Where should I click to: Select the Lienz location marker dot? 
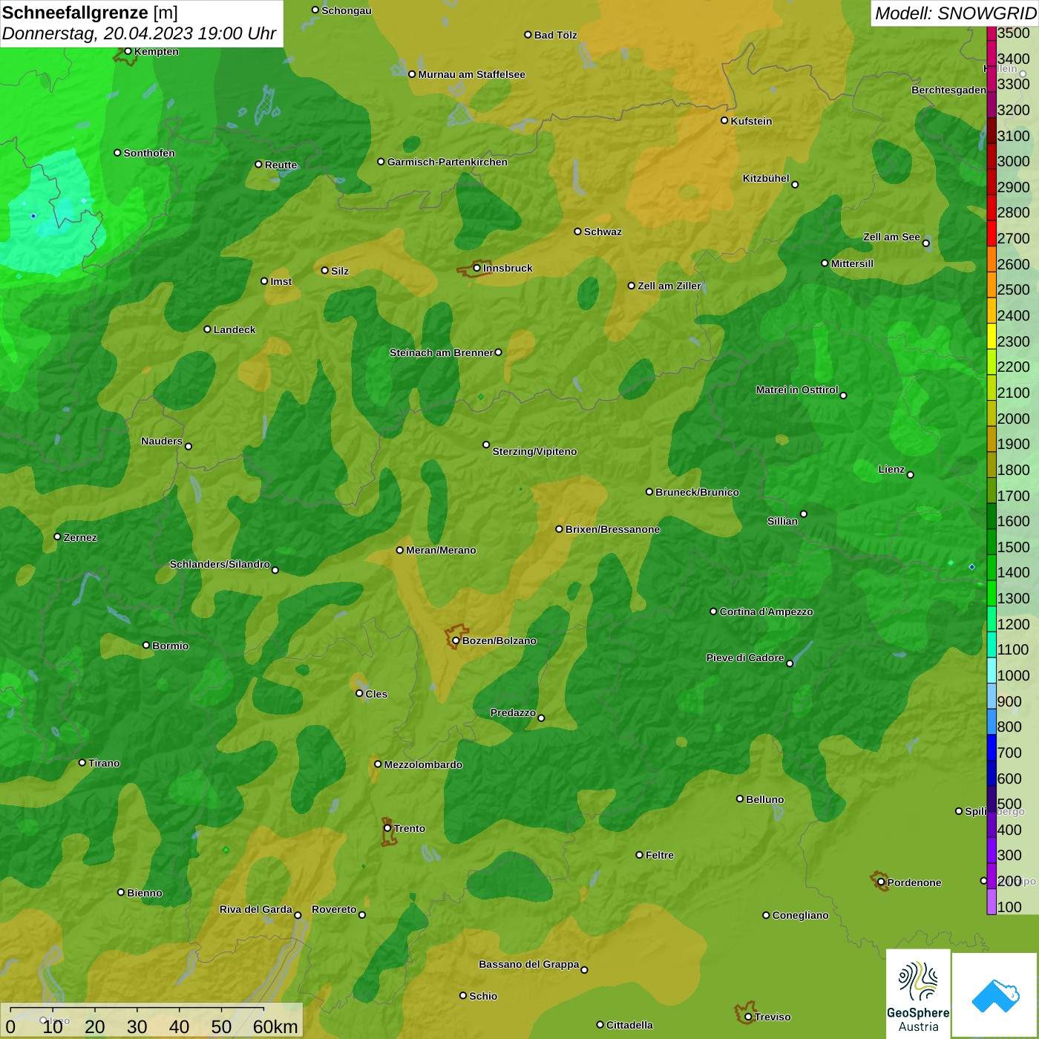[911, 475]
